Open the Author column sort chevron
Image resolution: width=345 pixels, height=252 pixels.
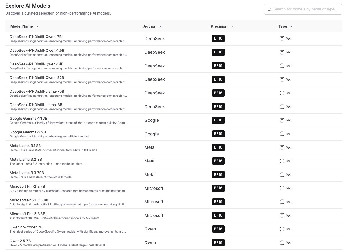pos(160,26)
